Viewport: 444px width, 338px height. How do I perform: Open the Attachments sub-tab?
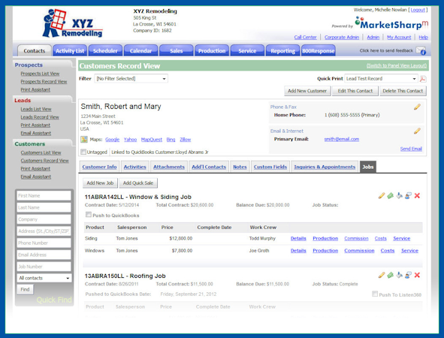pyautogui.click(x=169, y=167)
